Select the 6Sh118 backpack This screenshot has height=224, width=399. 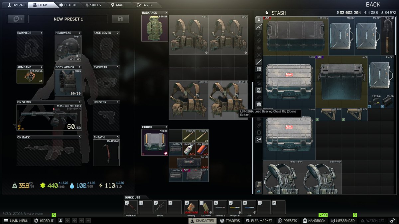click(155, 28)
